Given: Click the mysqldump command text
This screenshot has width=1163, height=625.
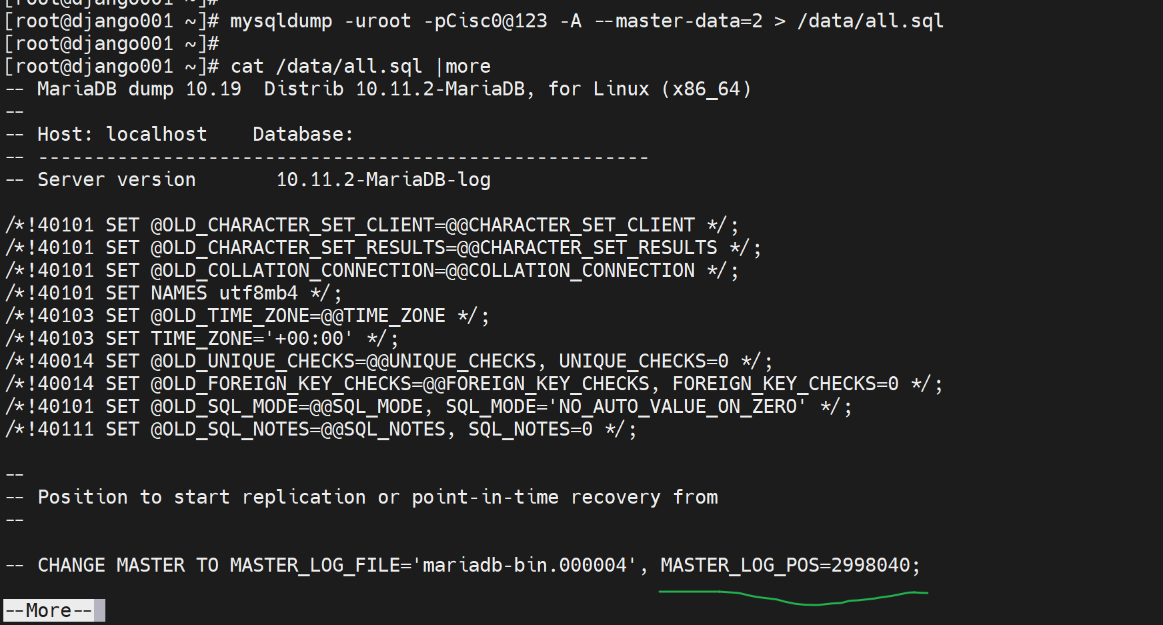Looking at the screenshot, I should point(281,21).
